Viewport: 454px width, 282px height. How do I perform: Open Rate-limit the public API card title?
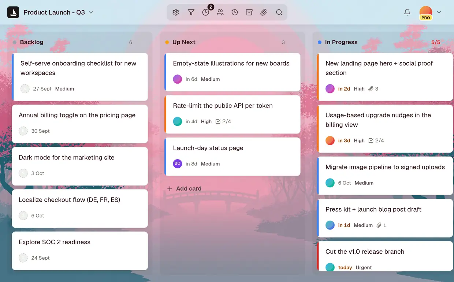click(223, 106)
